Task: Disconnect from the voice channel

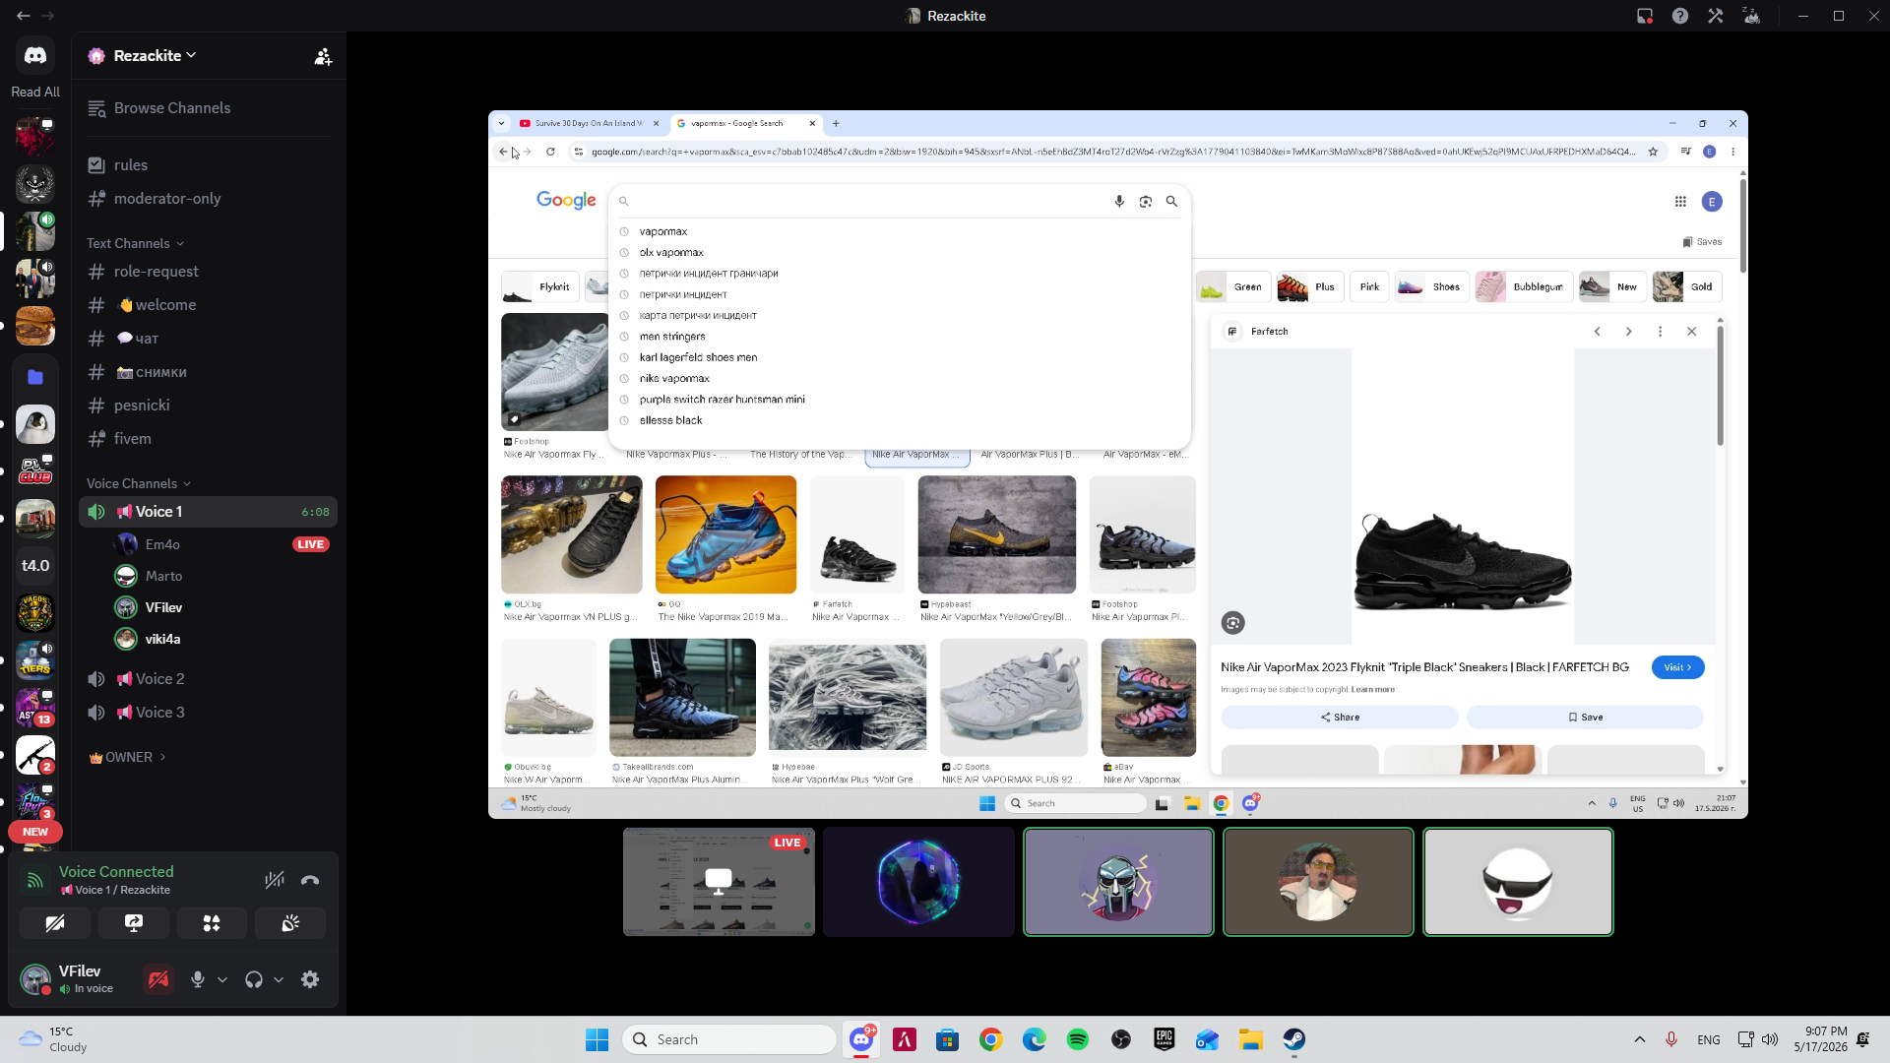Action: point(310,880)
